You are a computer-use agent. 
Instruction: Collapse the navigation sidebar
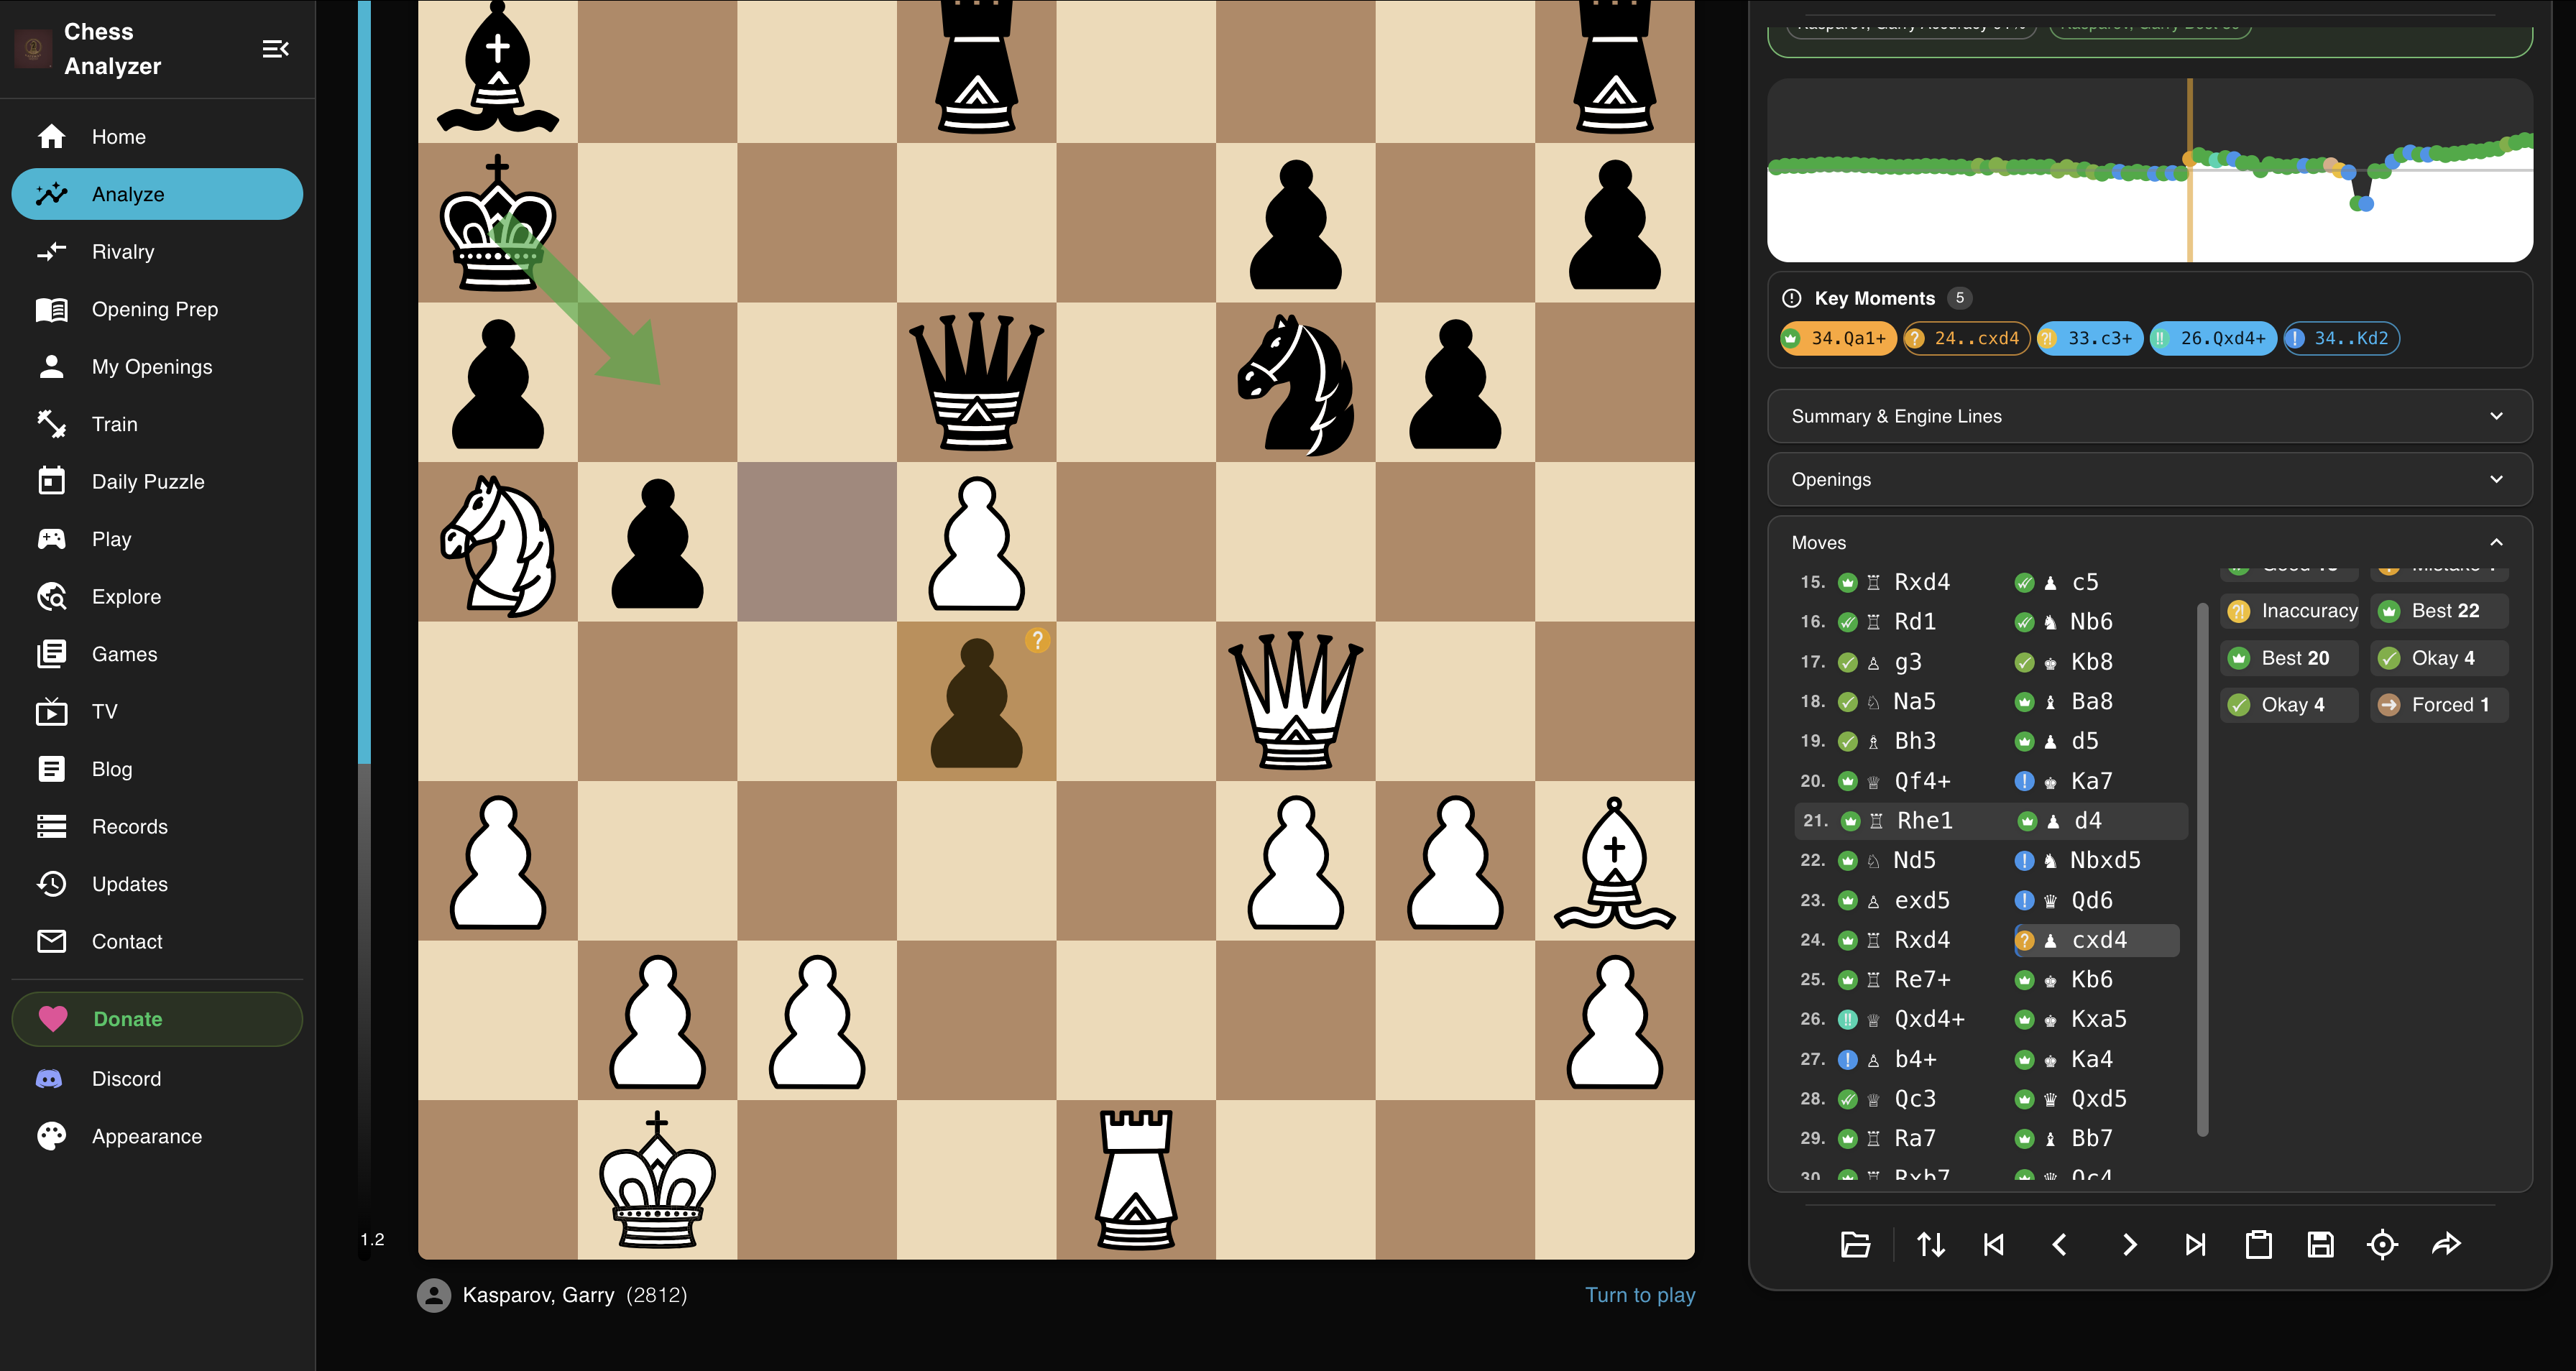coord(275,48)
